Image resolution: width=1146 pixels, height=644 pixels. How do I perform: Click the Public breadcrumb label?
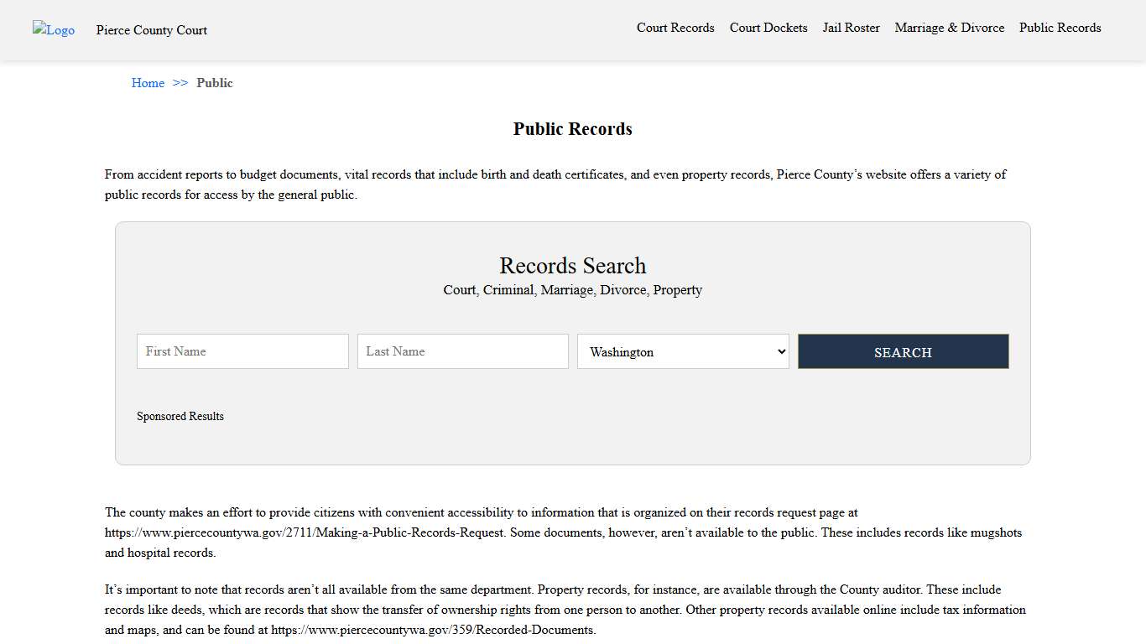[215, 83]
